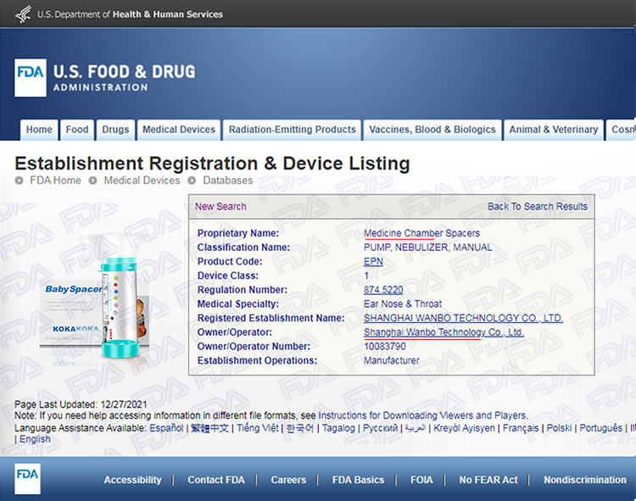Image resolution: width=636 pixels, height=501 pixels.
Task: Open the Radiation-Emitting Products tab
Action: (x=292, y=130)
